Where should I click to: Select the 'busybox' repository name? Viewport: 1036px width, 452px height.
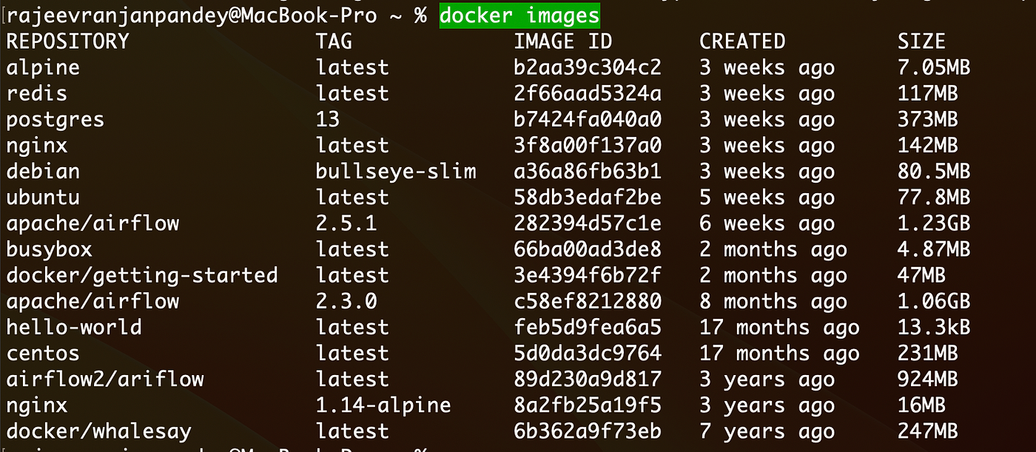pyautogui.click(x=50, y=250)
